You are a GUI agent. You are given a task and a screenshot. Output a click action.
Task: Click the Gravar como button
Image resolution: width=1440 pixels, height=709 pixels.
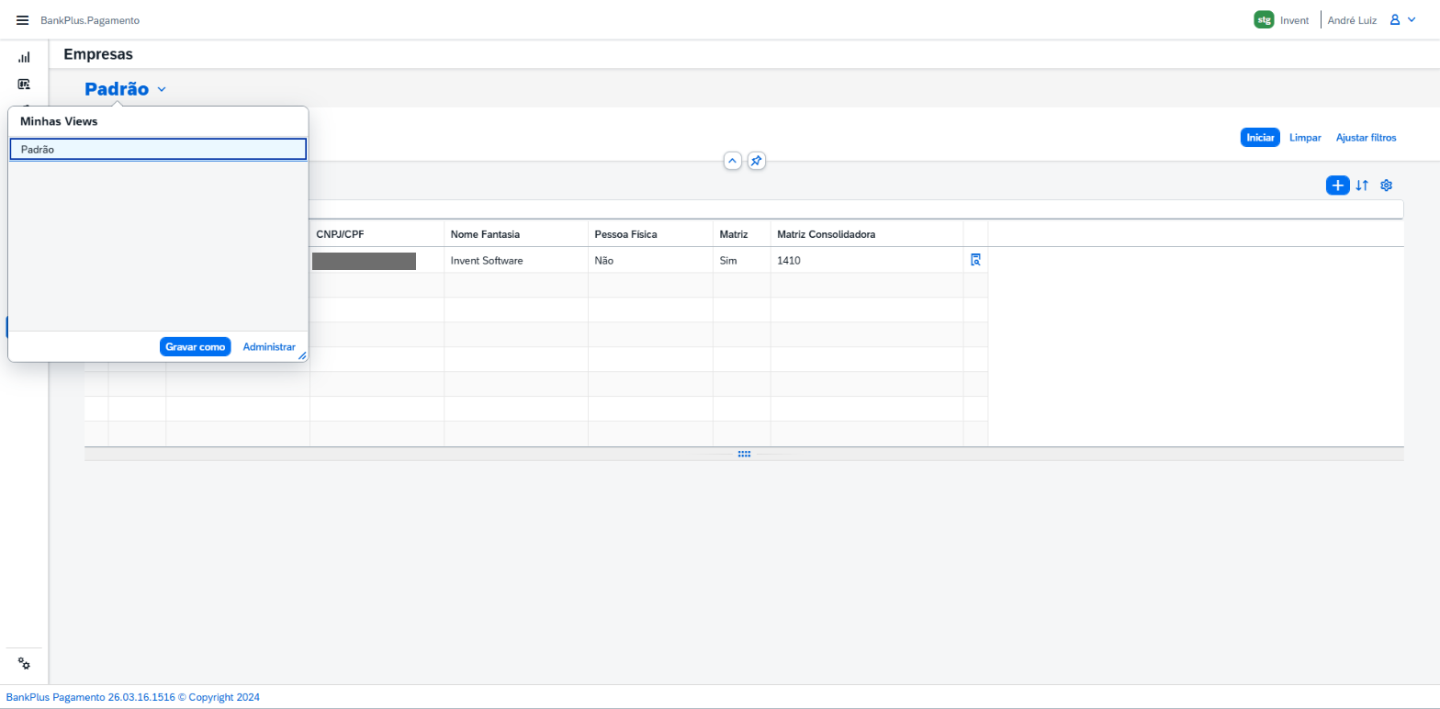pos(195,347)
